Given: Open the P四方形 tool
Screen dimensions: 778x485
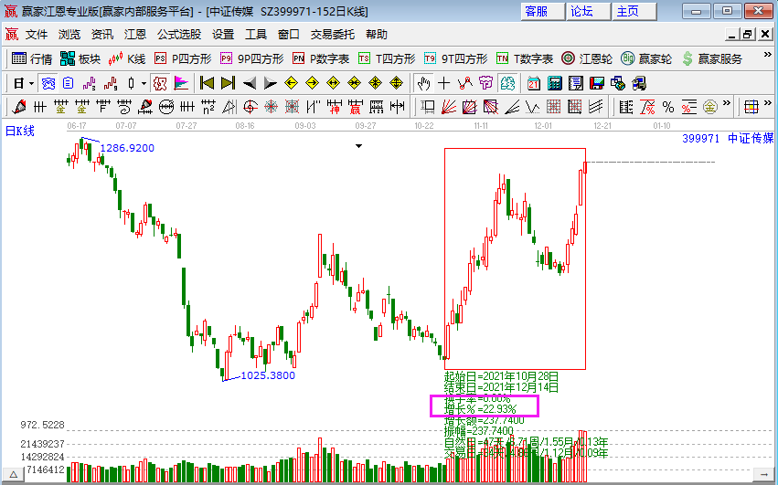Looking at the screenshot, I should coord(183,59).
